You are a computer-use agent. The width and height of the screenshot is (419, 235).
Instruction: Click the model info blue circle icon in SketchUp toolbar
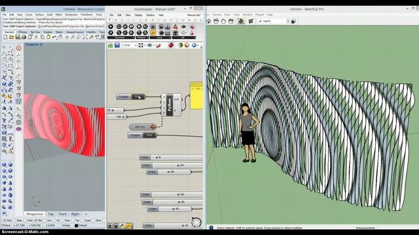(293, 22)
